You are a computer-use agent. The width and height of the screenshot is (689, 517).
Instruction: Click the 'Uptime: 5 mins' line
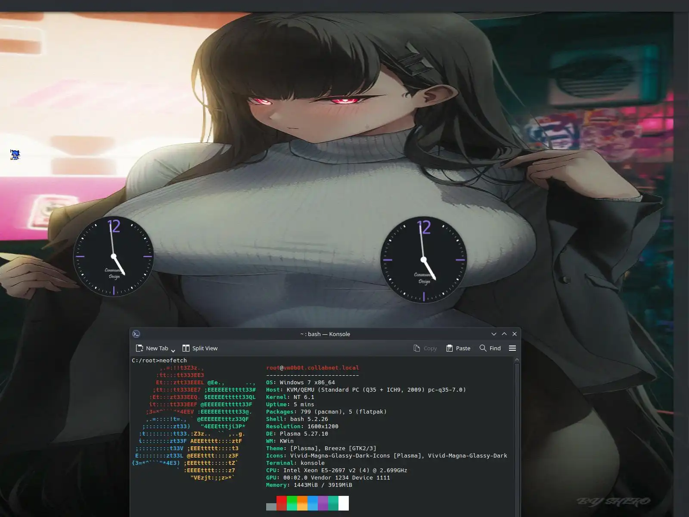290,405
